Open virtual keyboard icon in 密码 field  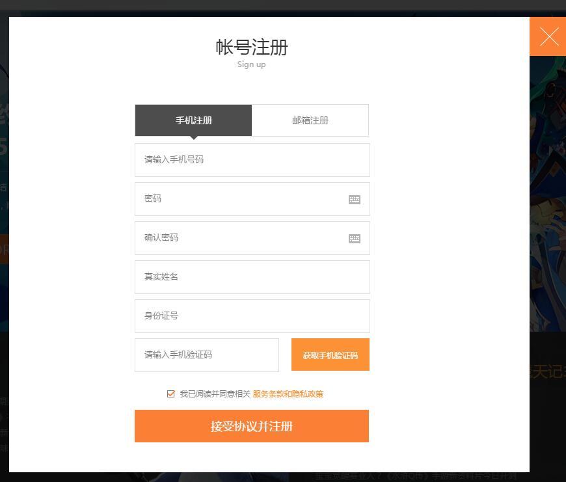coord(355,200)
